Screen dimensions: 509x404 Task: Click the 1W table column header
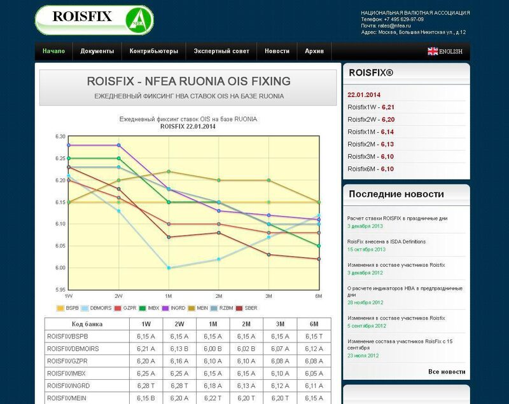click(146, 324)
